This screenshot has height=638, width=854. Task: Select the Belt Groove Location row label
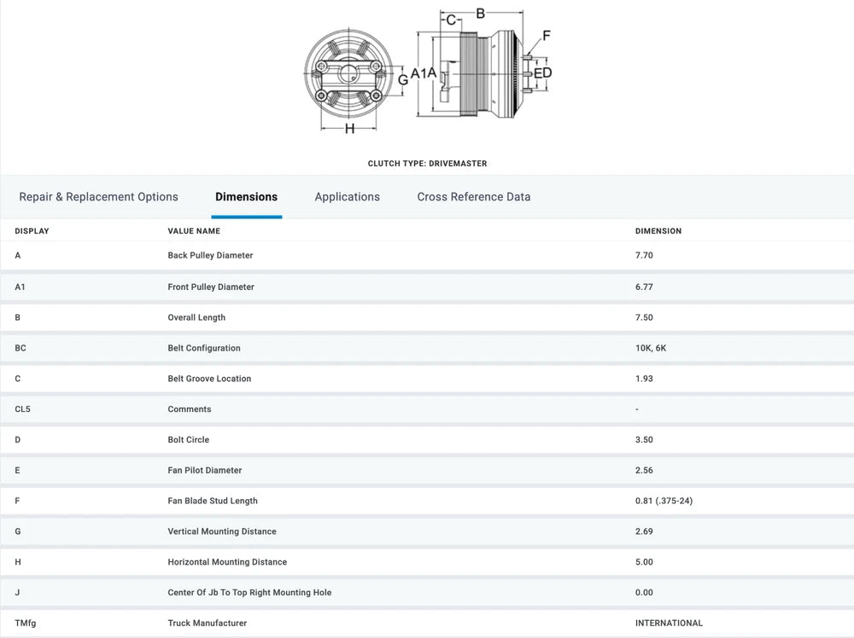coord(209,379)
